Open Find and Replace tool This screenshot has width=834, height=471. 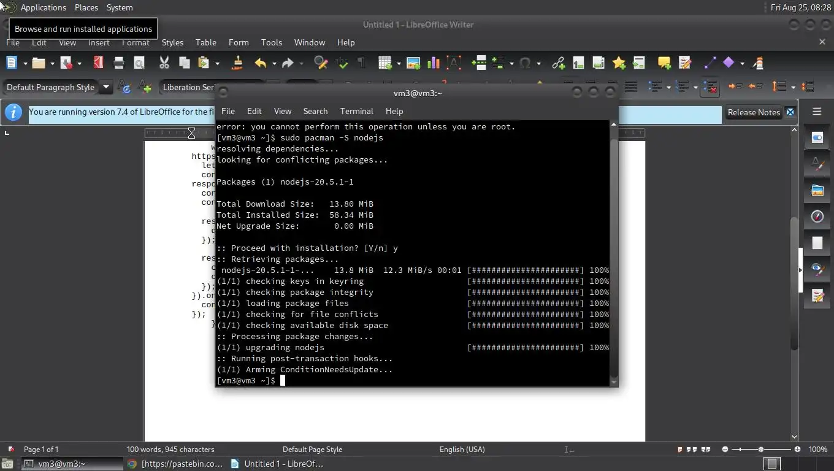pos(320,63)
